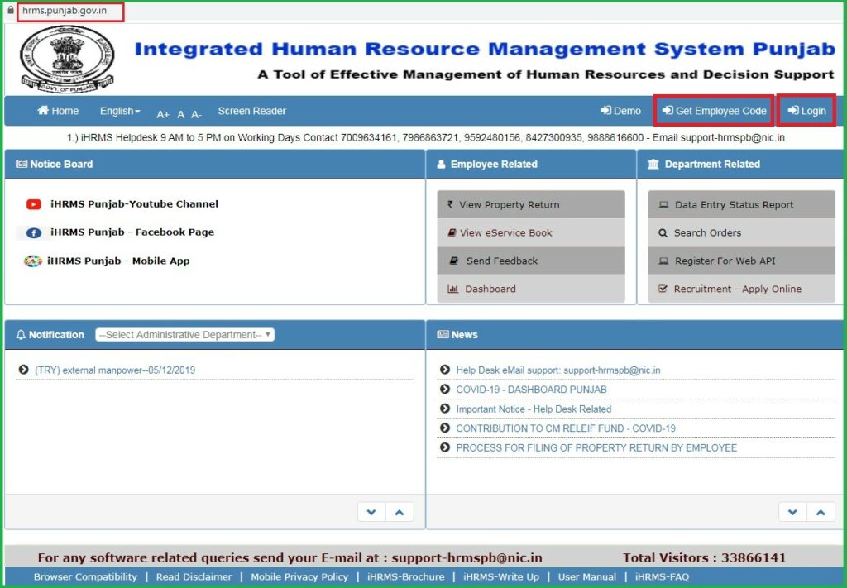Open Select Administrative Department dropdown
Screen dimensions: 847x588
point(184,335)
